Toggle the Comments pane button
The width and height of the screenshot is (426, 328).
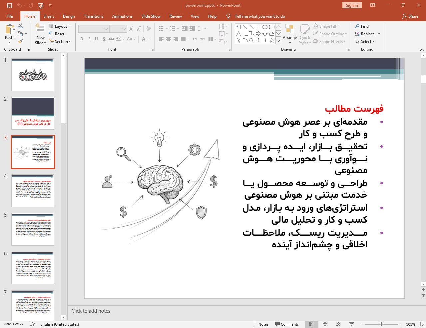[287, 324]
